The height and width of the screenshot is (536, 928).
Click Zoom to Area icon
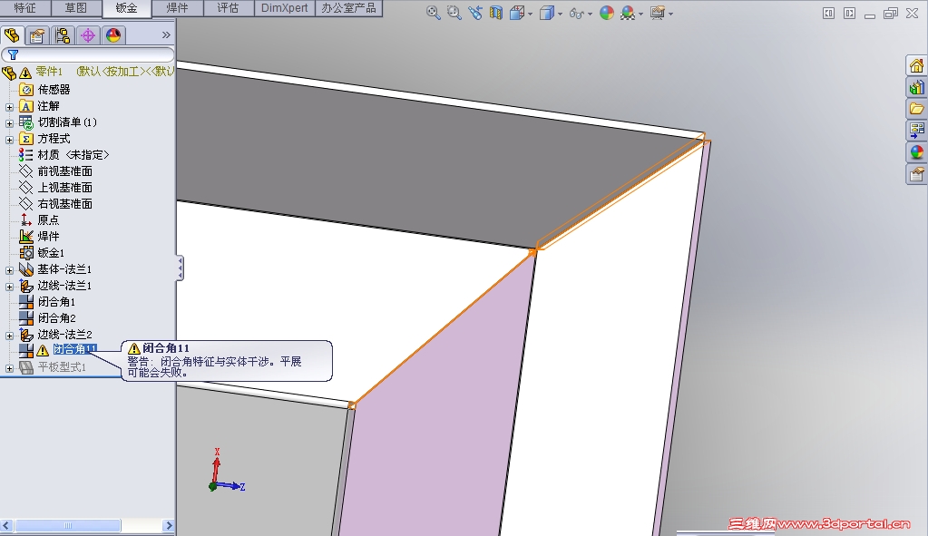pos(454,13)
